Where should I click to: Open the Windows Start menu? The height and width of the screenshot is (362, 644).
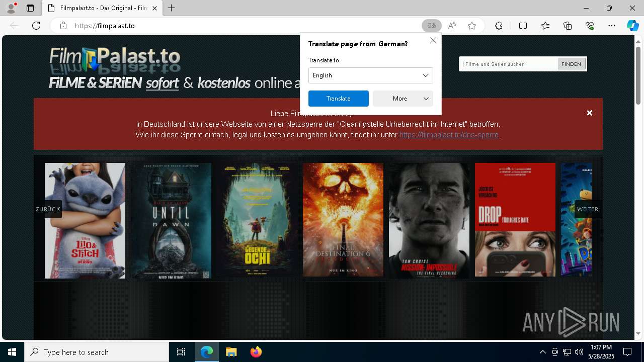click(x=12, y=352)
